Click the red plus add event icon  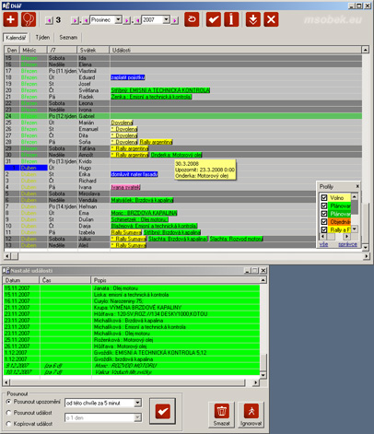point(11,19)
